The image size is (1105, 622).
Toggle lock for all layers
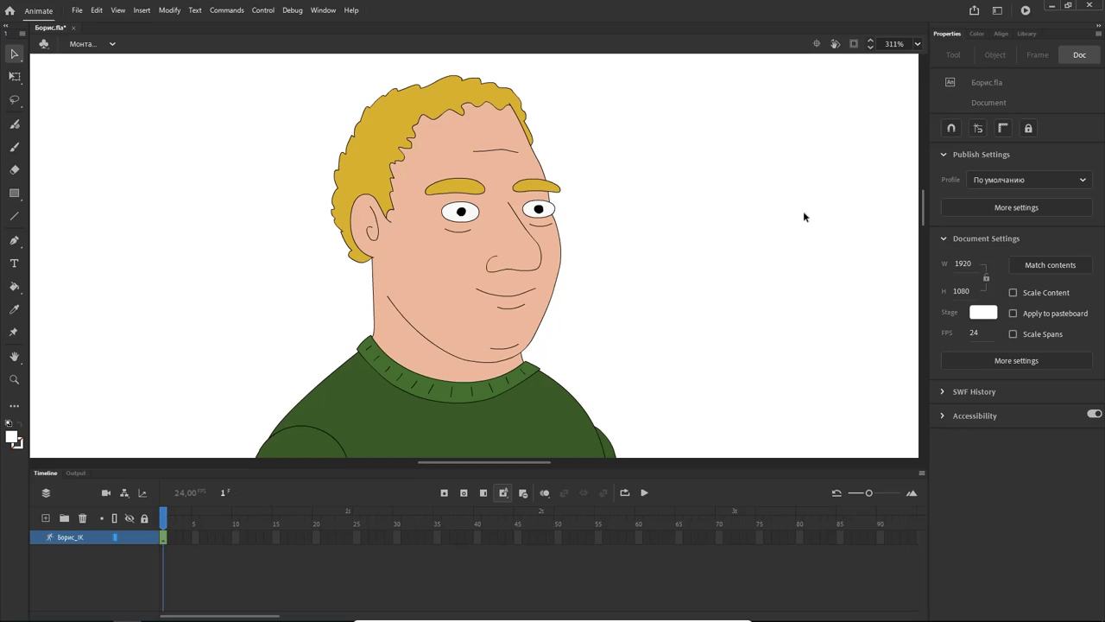coord(144,518)
